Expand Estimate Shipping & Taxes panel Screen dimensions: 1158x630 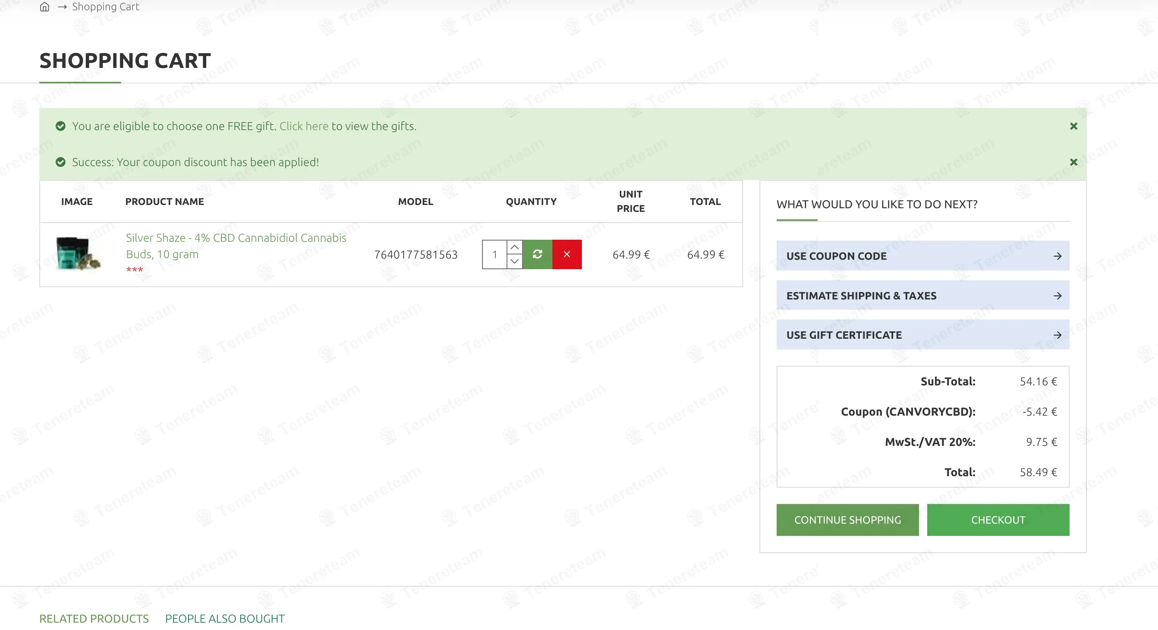[922, 295]
